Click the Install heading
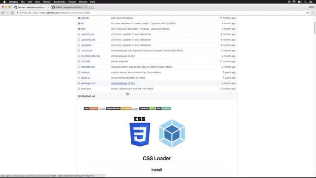The image size is (316, 178). [x=157, y=170]
